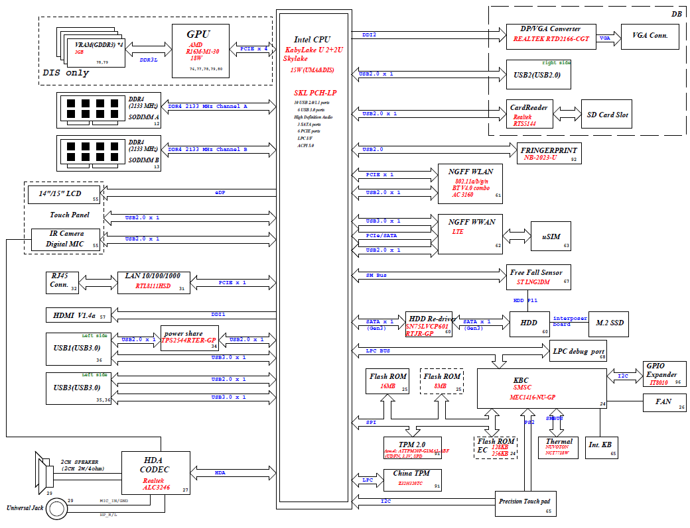The width and height of the screenshot is (690, 528).
Task: Click the CardReader Realtek block
Action: pos(529,114)
